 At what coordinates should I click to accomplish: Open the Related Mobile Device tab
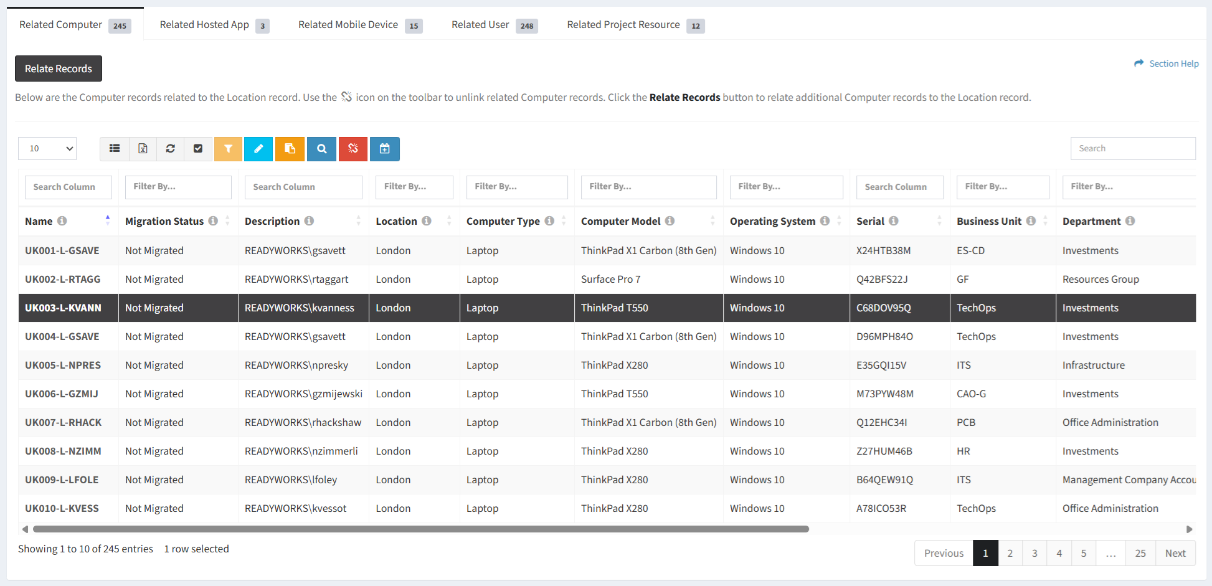pos(359,25)
